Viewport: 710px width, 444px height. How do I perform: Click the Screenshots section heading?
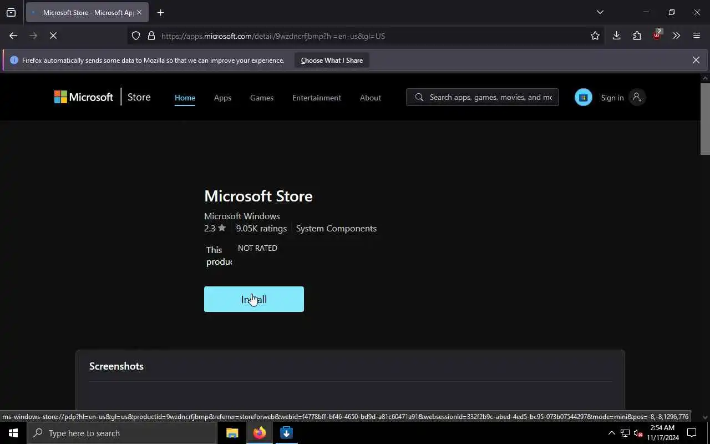pos(116,366)
